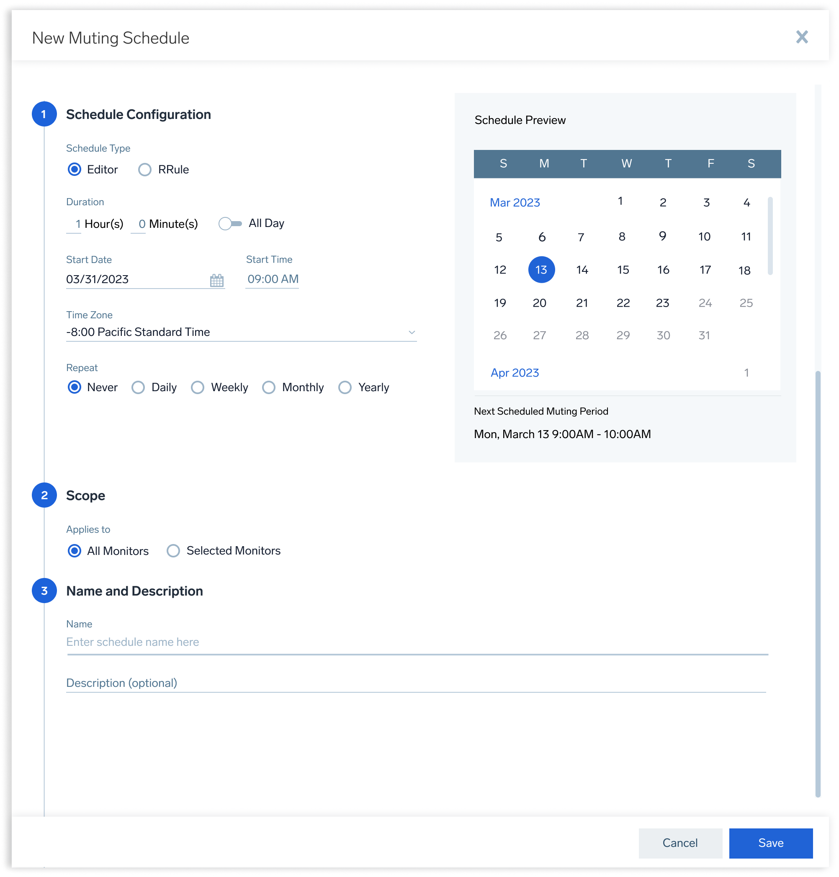Screen dimensions: 839x877
Task: Set repeat to Weekly
Action: coord(197,387)
